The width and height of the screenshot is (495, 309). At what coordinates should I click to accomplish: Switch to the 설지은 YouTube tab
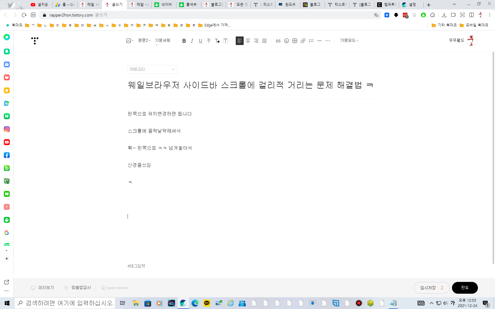pos(40,5)
